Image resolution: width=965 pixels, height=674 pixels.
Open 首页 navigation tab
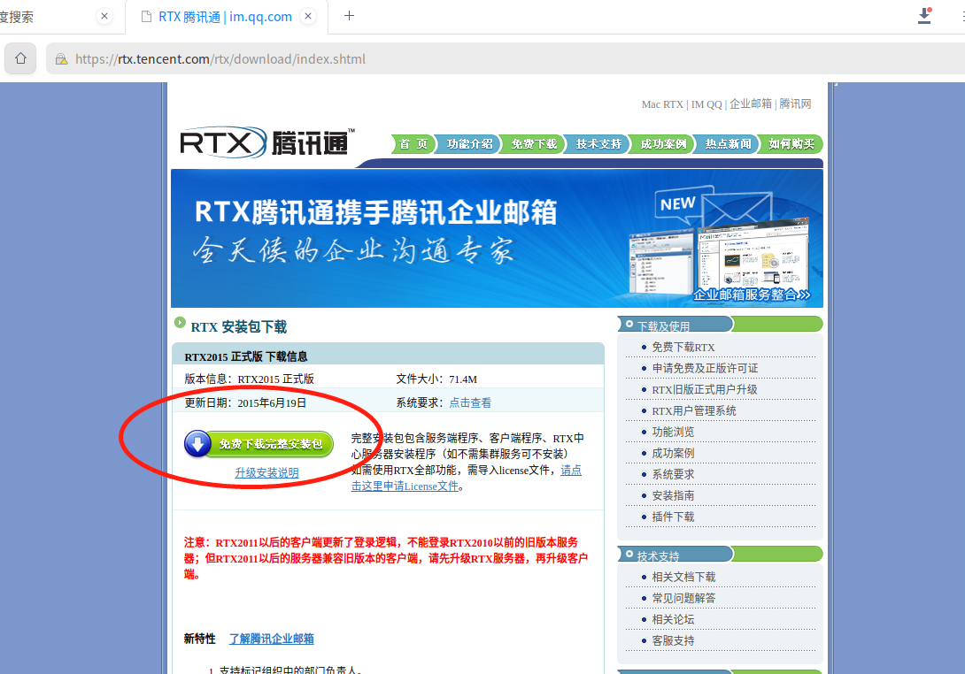[x=413, y=144]
